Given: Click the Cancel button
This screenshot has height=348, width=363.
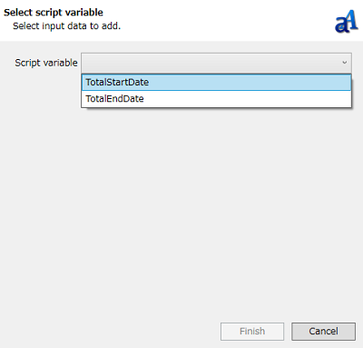Looking at the screenshot, I should click(x=323, y=332).
